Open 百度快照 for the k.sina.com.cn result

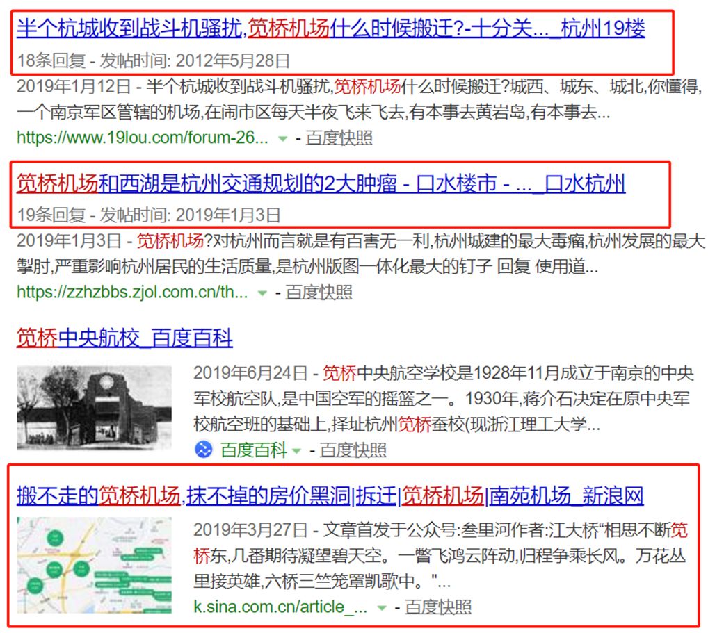tap(437, 607)
